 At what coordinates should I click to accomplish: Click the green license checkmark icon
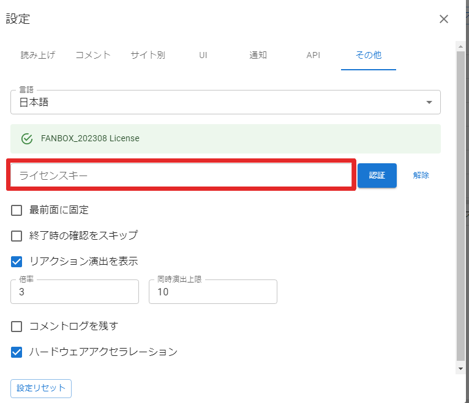coord(27,138)
